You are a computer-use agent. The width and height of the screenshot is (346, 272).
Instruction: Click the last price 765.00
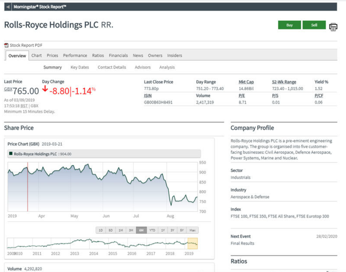coord(26,91)
